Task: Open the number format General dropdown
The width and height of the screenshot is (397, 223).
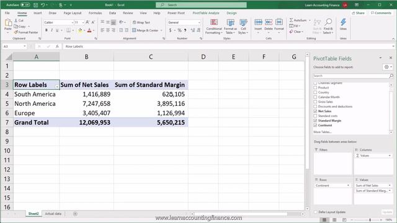Action: point(199,22)
